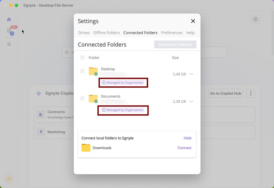Click info icon on Documents' Managed badge
Image resolution: width=274 pixels, height=188 pixels.
(104, 110)
